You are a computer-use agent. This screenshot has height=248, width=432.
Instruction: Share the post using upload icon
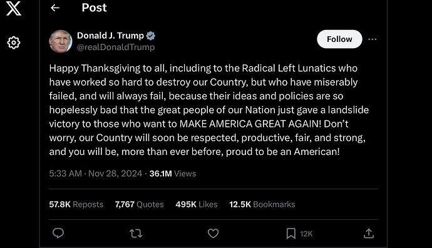click(369, 233)
